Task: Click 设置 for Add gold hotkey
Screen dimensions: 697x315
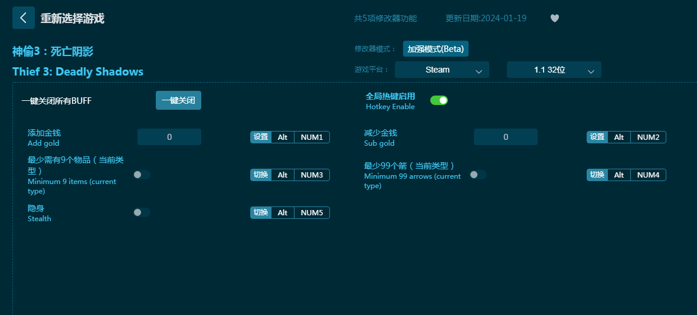Action: 261,137
